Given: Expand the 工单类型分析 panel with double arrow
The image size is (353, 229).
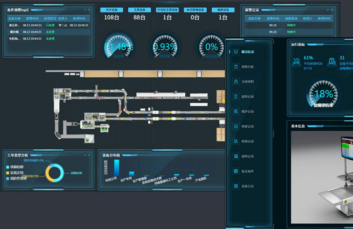Looking at the screenshot, I should pyautogui.click(x=89, y=155).
